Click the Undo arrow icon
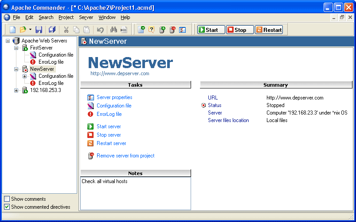 click(x=100, y=30)
